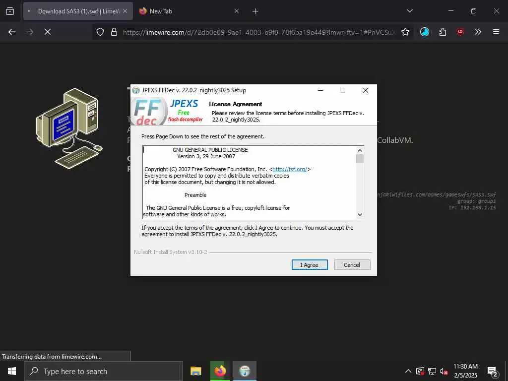Click the limewire.com URL address bar
The width and height of the screenshot is (508, 381).
pyautogui.click(x=258, y=32)
